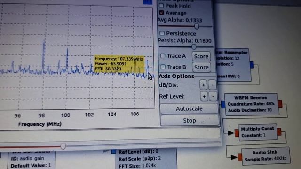Click the Audio Decimation: 10 text

click(x=250, y=110)
